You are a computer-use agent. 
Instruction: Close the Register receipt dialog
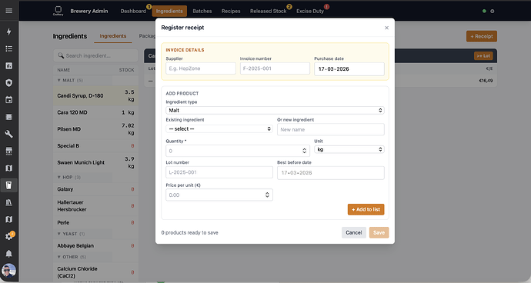(x=387, y=28)
